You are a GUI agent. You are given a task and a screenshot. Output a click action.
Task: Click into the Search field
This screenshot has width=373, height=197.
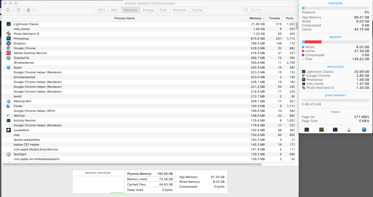pos(270,10)
